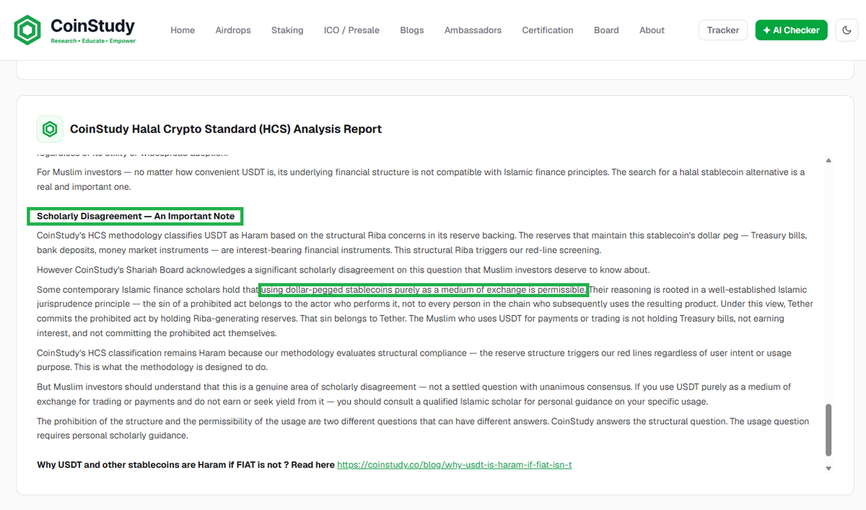Click the HCS report hexagon icon
The width and height of the screenshot is (866, 510).
coord(50,129)
